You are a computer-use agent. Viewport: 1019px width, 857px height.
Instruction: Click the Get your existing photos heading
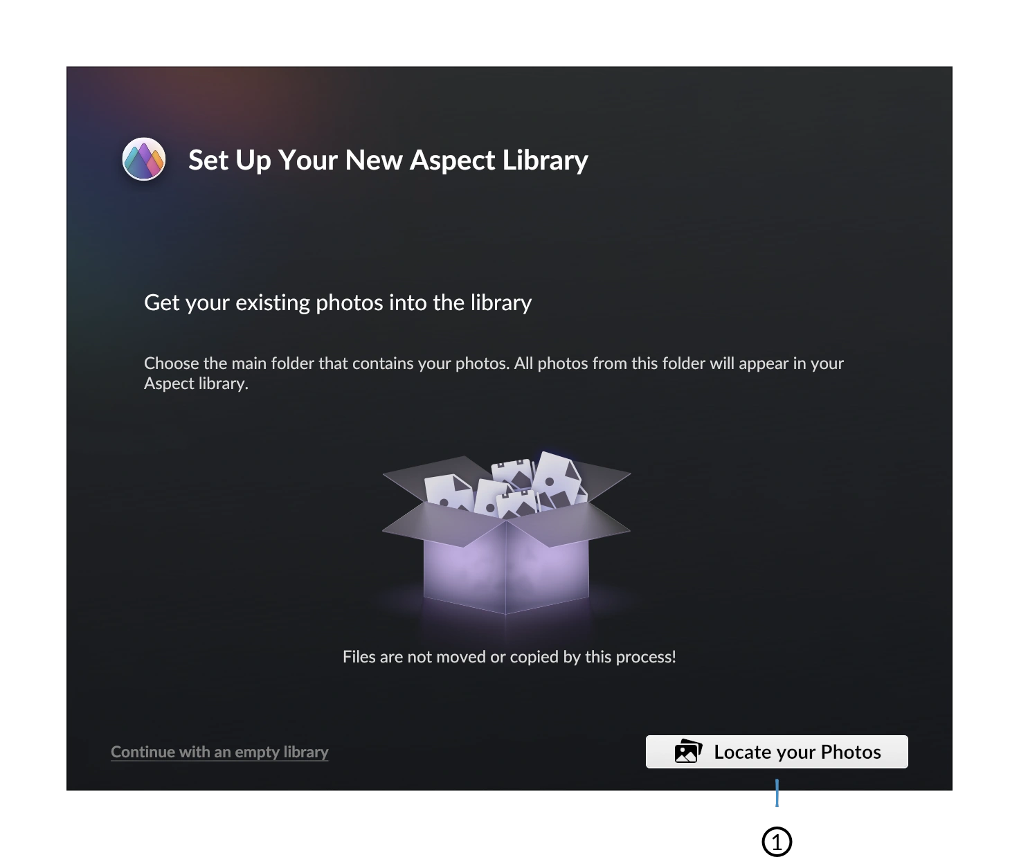point(338,303)
